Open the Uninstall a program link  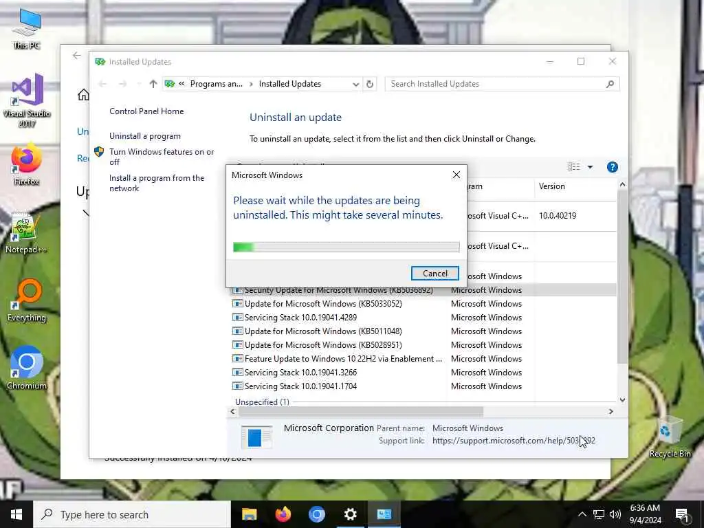tap(145, 136)
